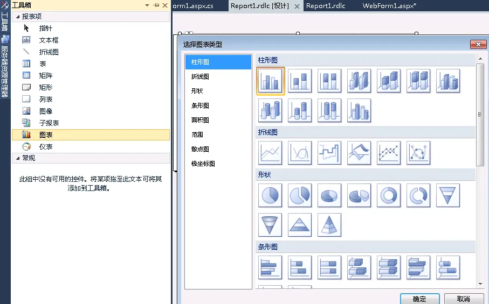The image size is (489, 304).
Task: Choose the 3-D stacked column chart
Action: coord(389,81)
